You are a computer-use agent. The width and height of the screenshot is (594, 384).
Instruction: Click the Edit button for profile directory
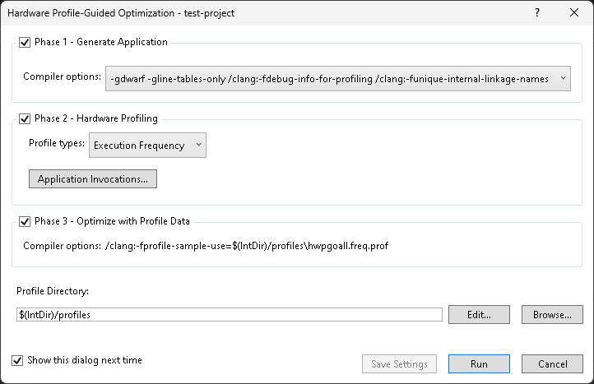coord(479,314)
